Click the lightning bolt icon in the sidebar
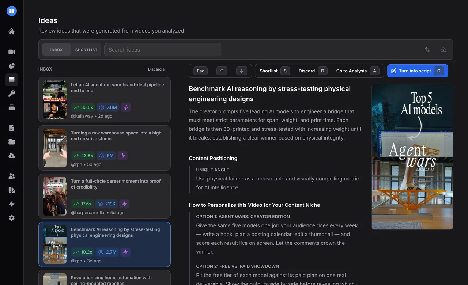468x285 pixels. tap(12, 204)
